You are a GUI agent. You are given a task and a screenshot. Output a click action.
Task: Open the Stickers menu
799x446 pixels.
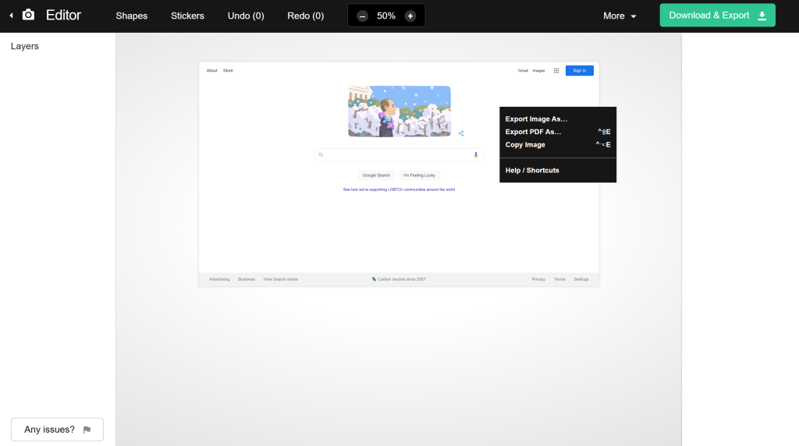click(187, 16)
